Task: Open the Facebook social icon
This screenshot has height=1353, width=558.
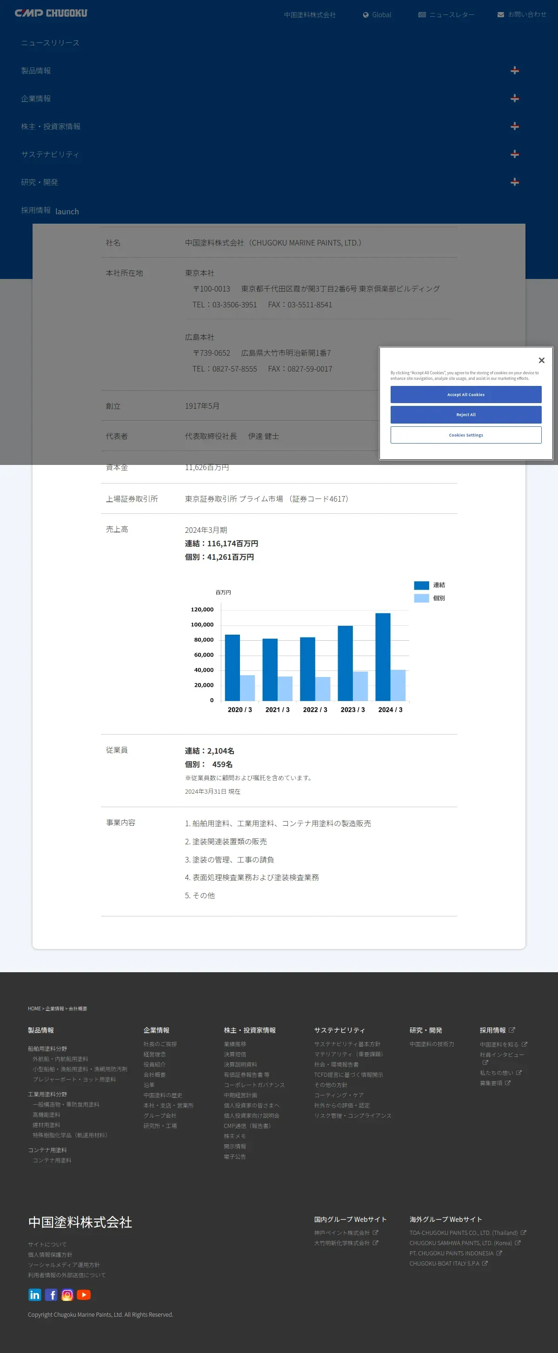Action: click(x=51, y=1295)
